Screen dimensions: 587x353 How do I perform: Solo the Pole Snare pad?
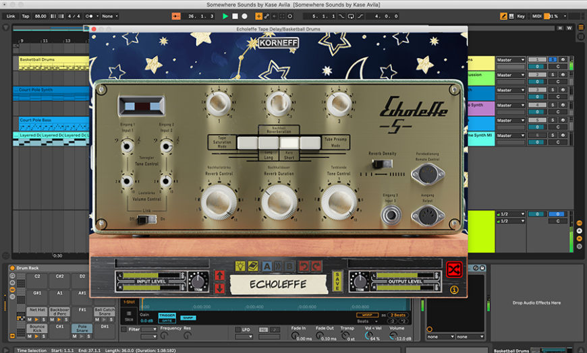point(89,336)
